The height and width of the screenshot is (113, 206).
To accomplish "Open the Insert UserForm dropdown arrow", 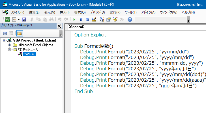I will coord(19,19).
